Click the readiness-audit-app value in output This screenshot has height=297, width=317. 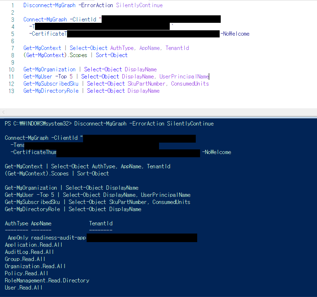point(58,237)
